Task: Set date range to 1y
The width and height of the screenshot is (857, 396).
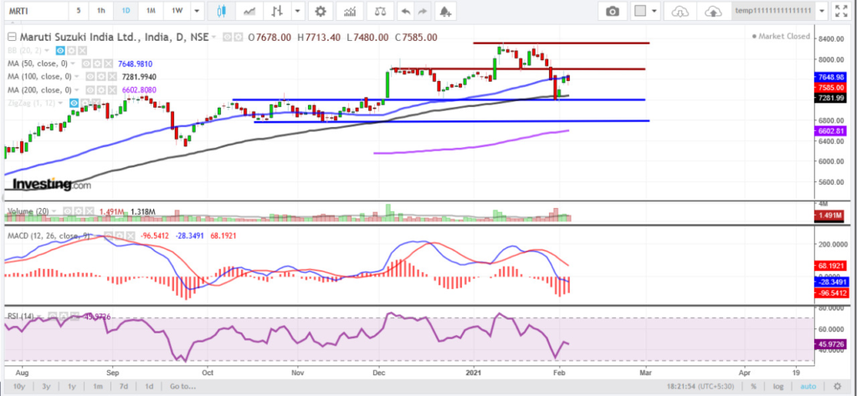Action: pos(72,386)
